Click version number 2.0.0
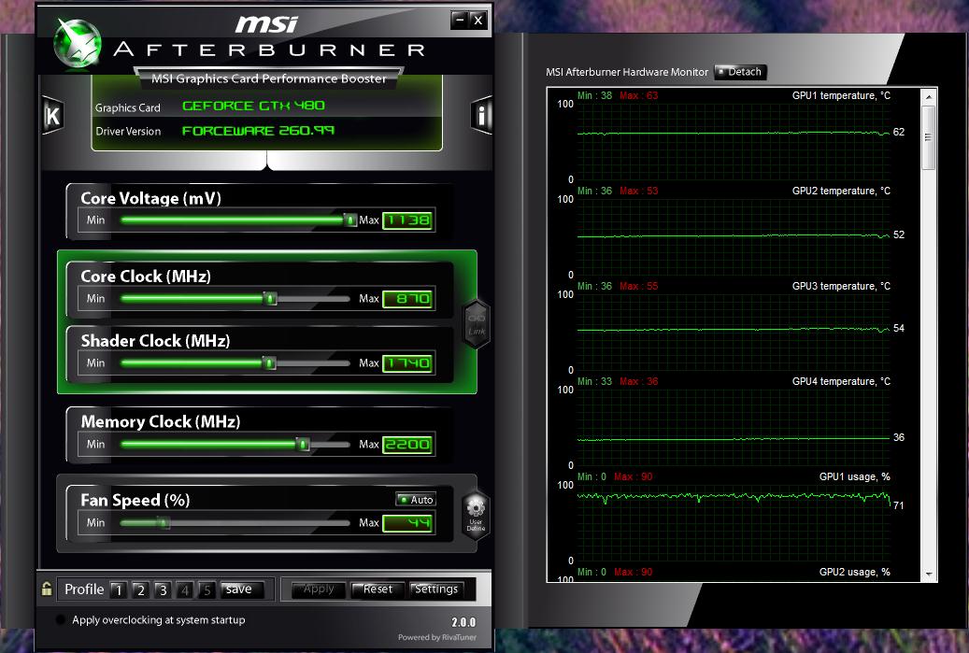 pyautogui.click(x=463, y=622)
